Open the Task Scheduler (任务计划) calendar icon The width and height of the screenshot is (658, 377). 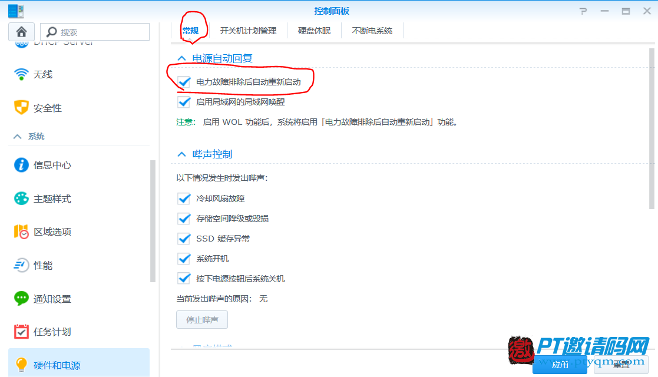[21, 332]
